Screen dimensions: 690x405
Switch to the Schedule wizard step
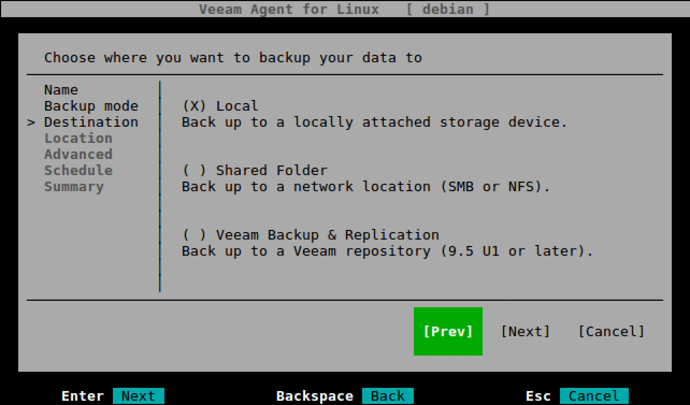click(78, 170)
